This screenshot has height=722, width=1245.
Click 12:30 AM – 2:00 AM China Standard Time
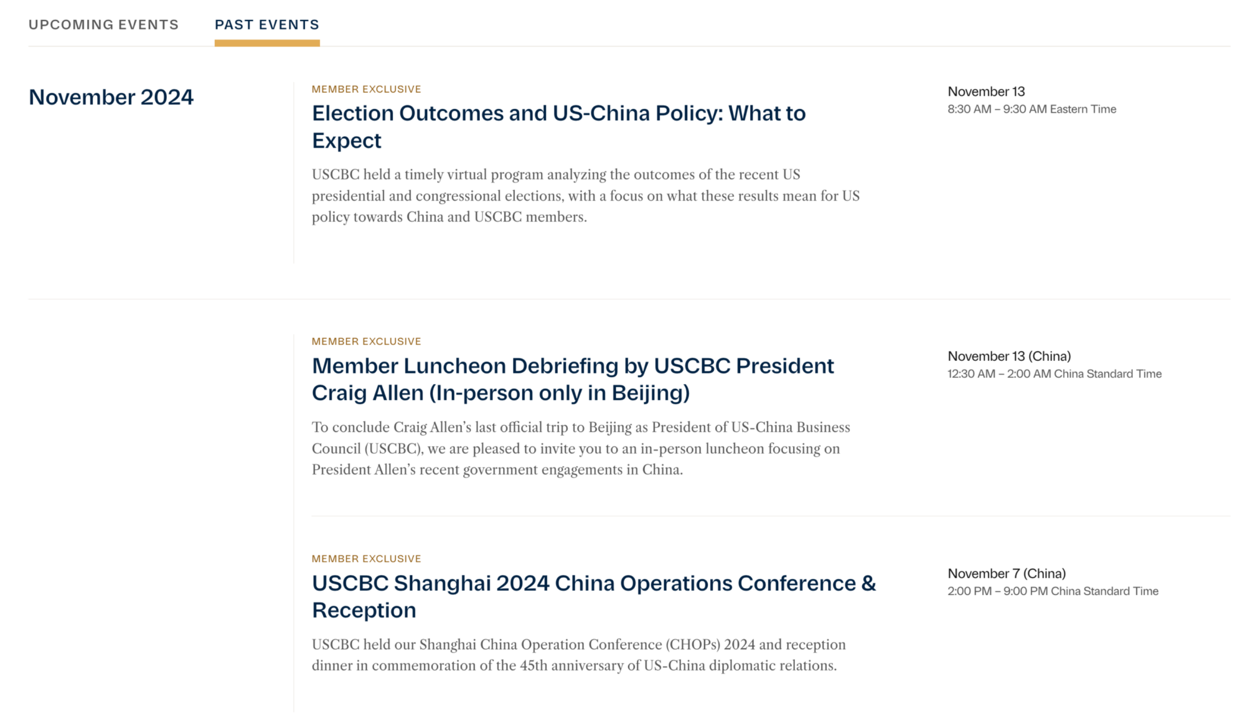tap(1055, 373)
